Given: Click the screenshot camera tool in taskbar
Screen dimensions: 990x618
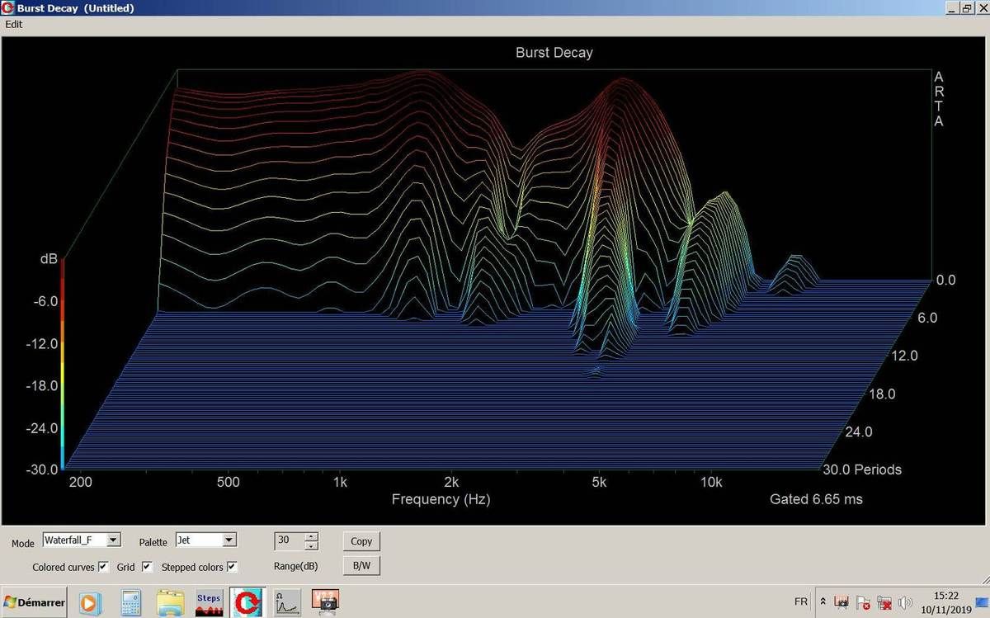Looking at the screenshot, I should 325,602.
